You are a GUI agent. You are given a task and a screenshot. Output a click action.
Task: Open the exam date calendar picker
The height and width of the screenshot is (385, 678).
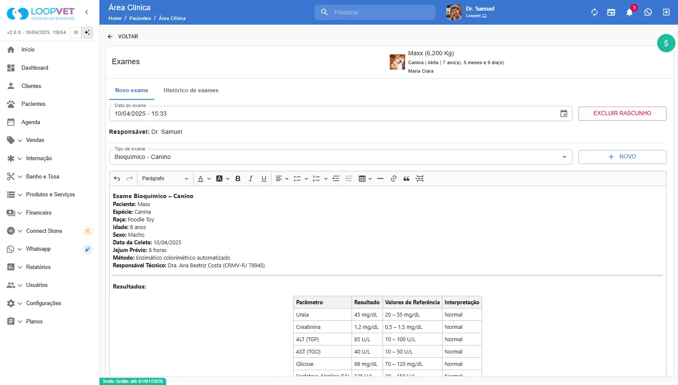tap(564, 113)
